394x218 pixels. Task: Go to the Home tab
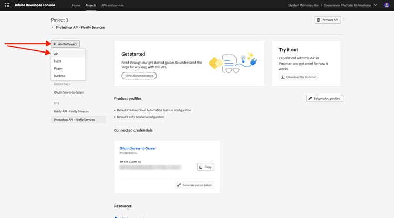click(x=76, y=5)
